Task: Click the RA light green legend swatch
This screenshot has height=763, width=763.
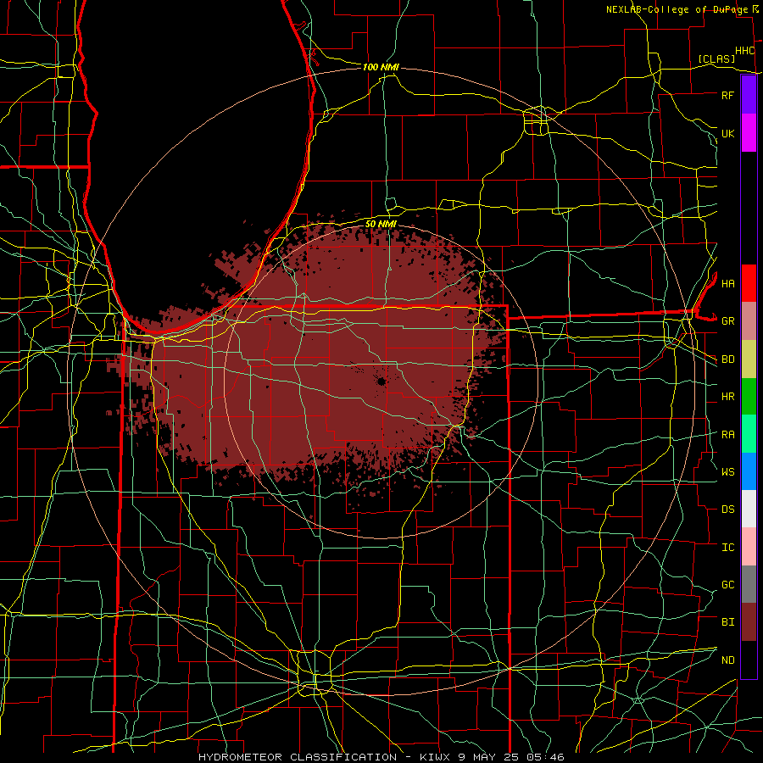Action: click(x=749, y=434)
